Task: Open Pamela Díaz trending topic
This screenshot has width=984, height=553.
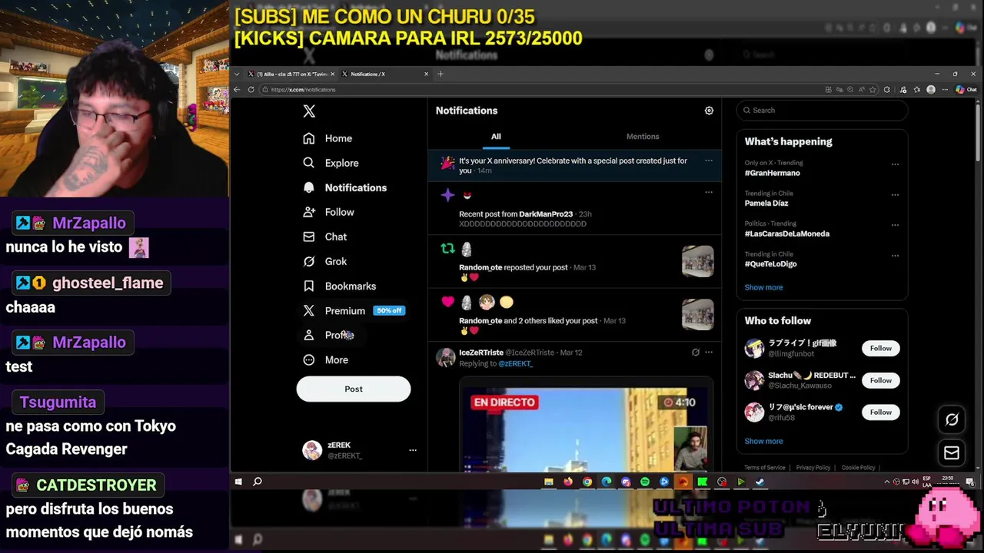Action: click(x=766, y=204)
